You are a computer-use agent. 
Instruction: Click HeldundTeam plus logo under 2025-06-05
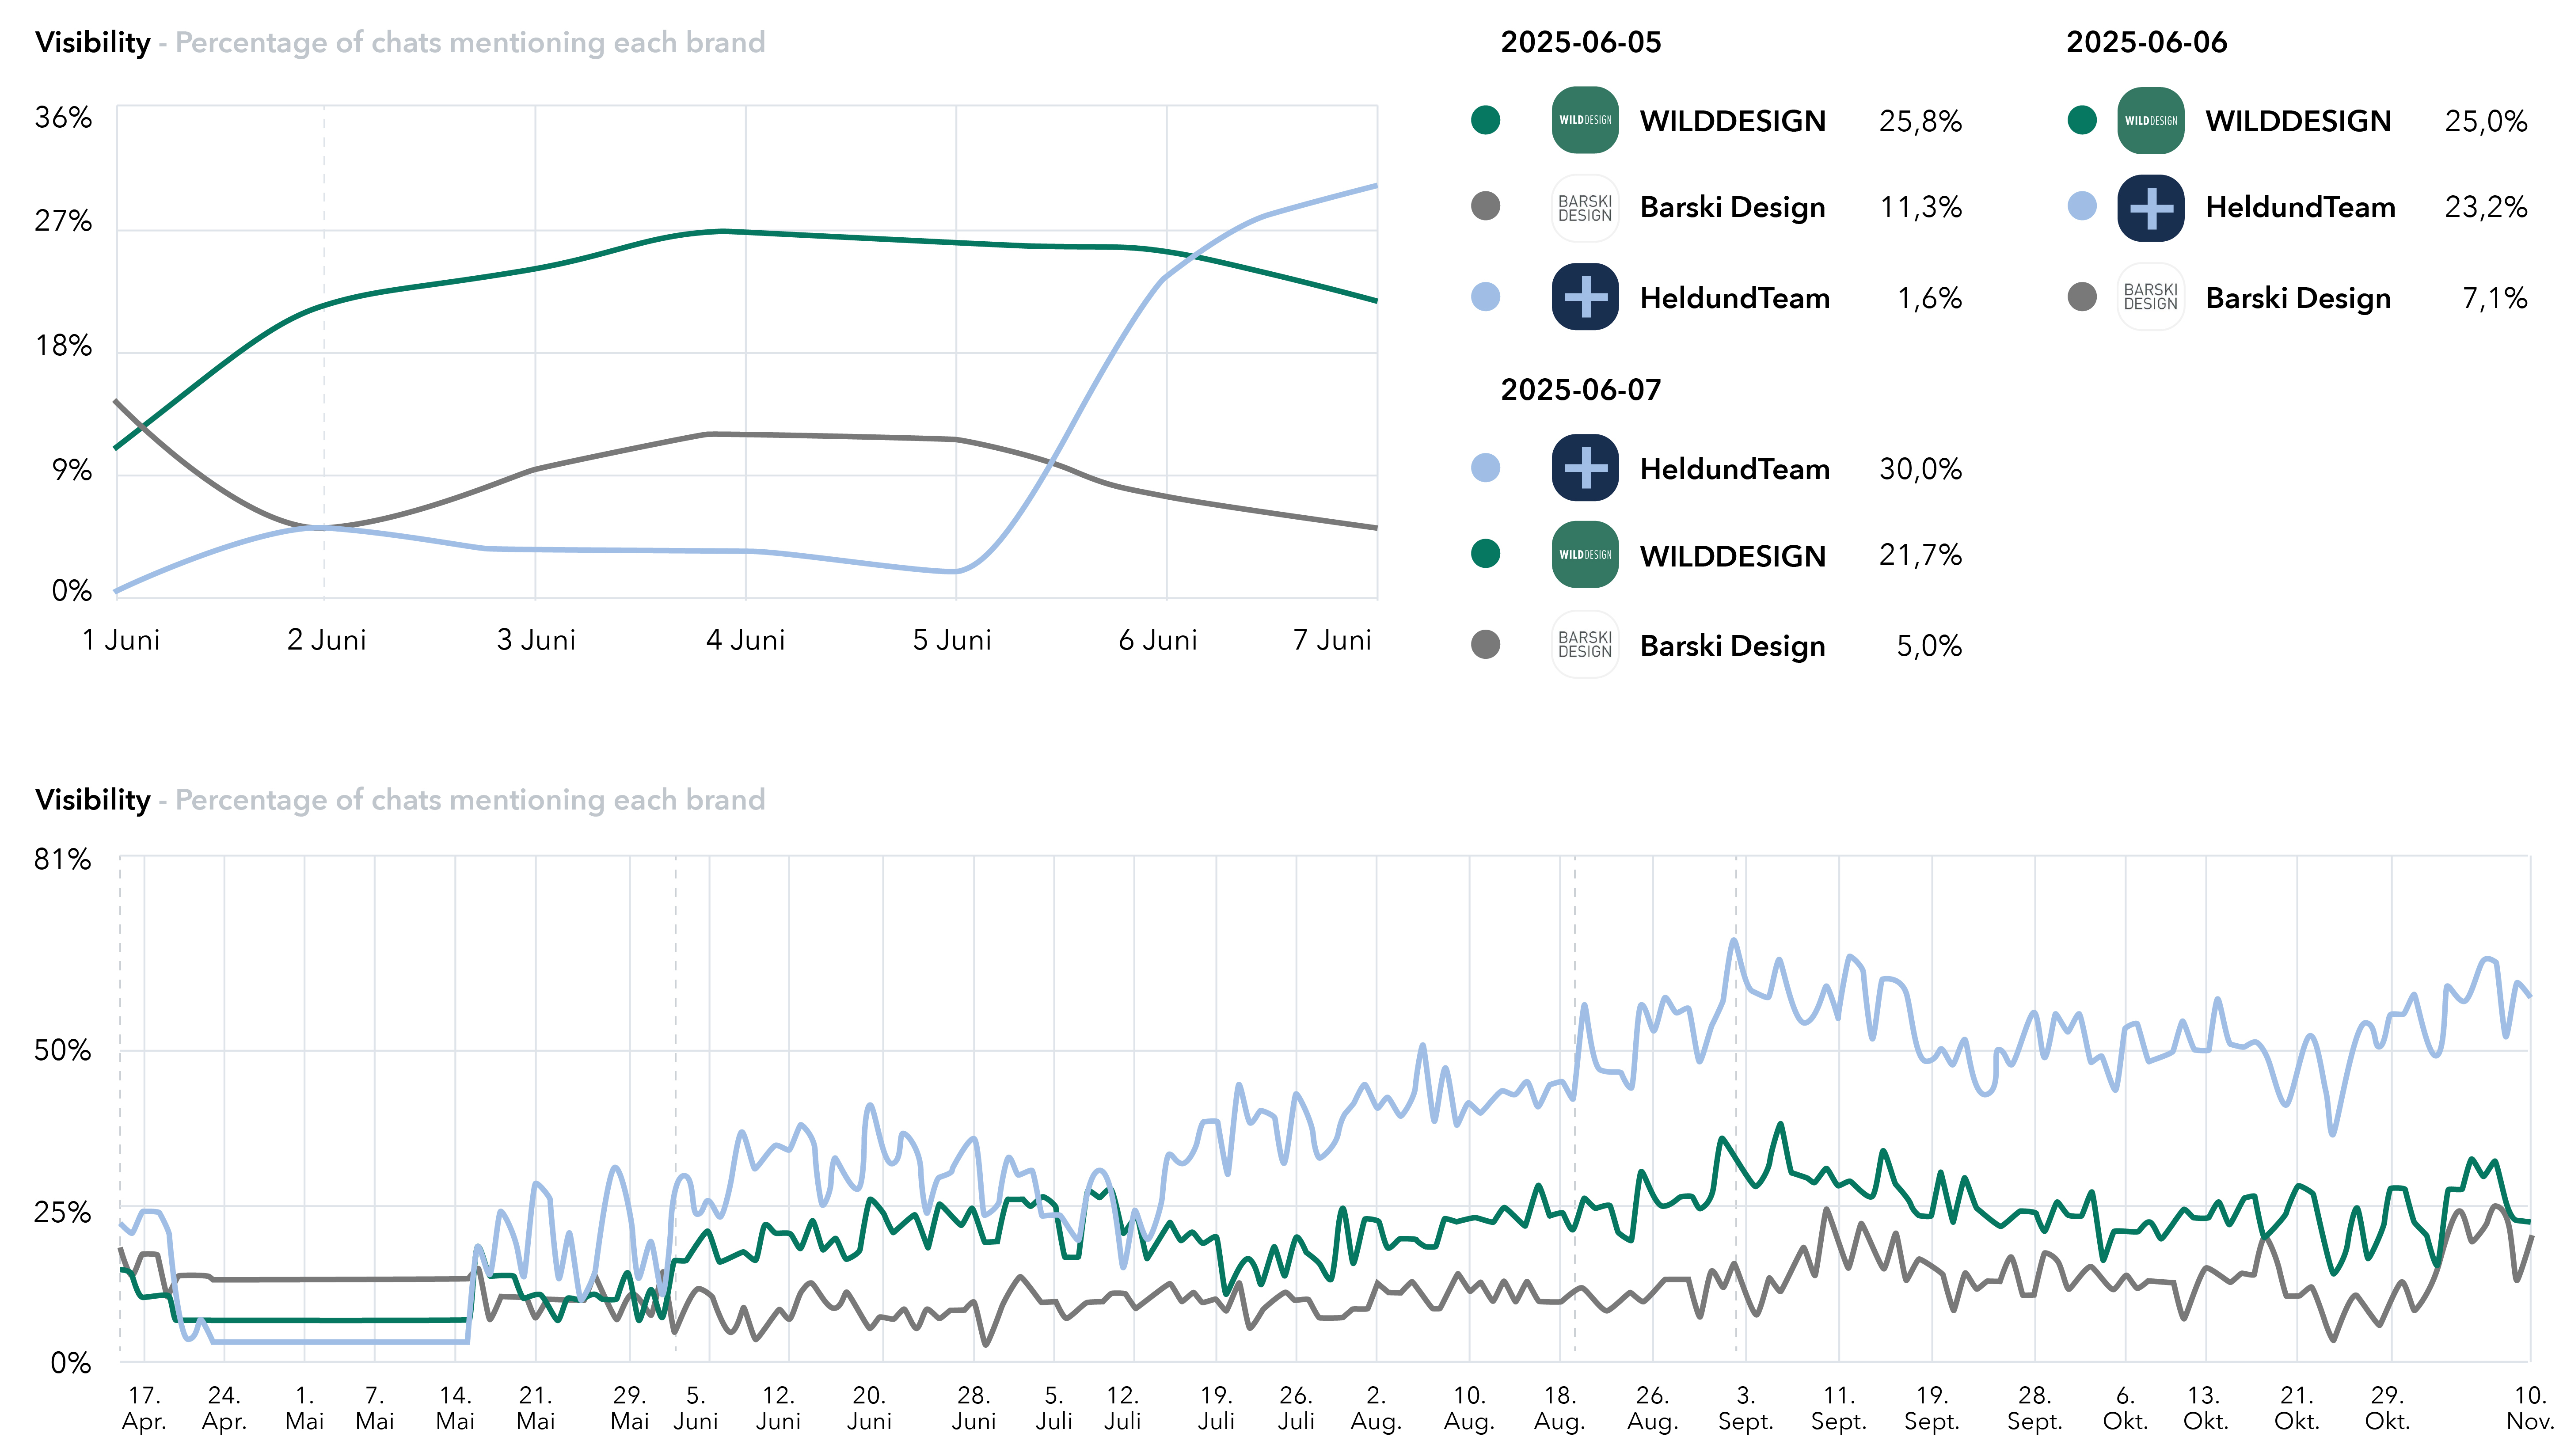tap(1584, 297)
